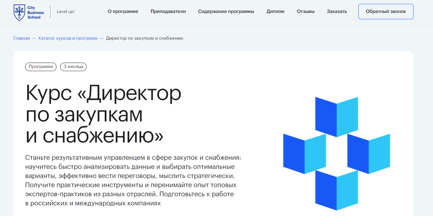Click the course title «Курс «Директор по закупкам и снабжению»»

104,115
